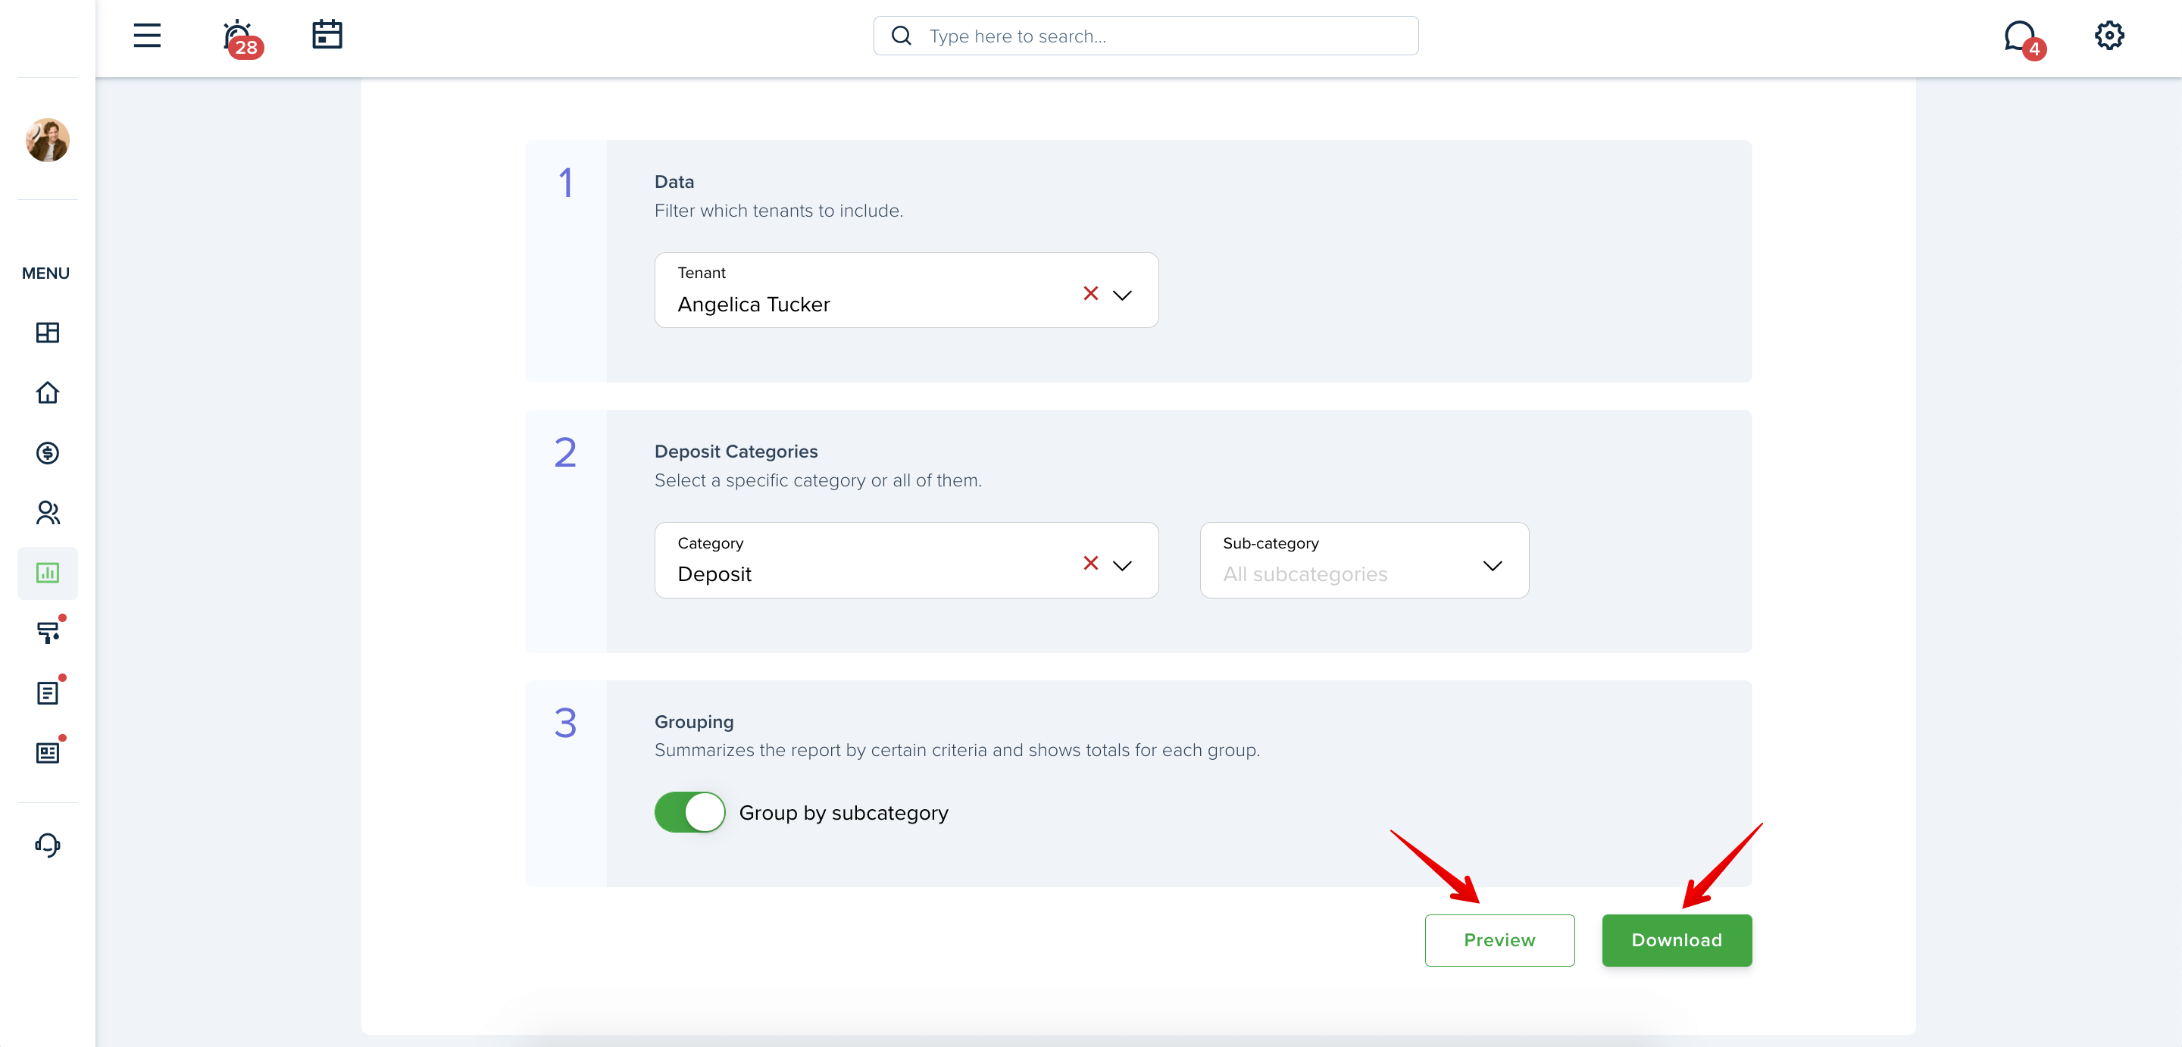The image size is (2182, 1047).
Task: Open Contacts people icon in sidebar
Action: point(48,514)
